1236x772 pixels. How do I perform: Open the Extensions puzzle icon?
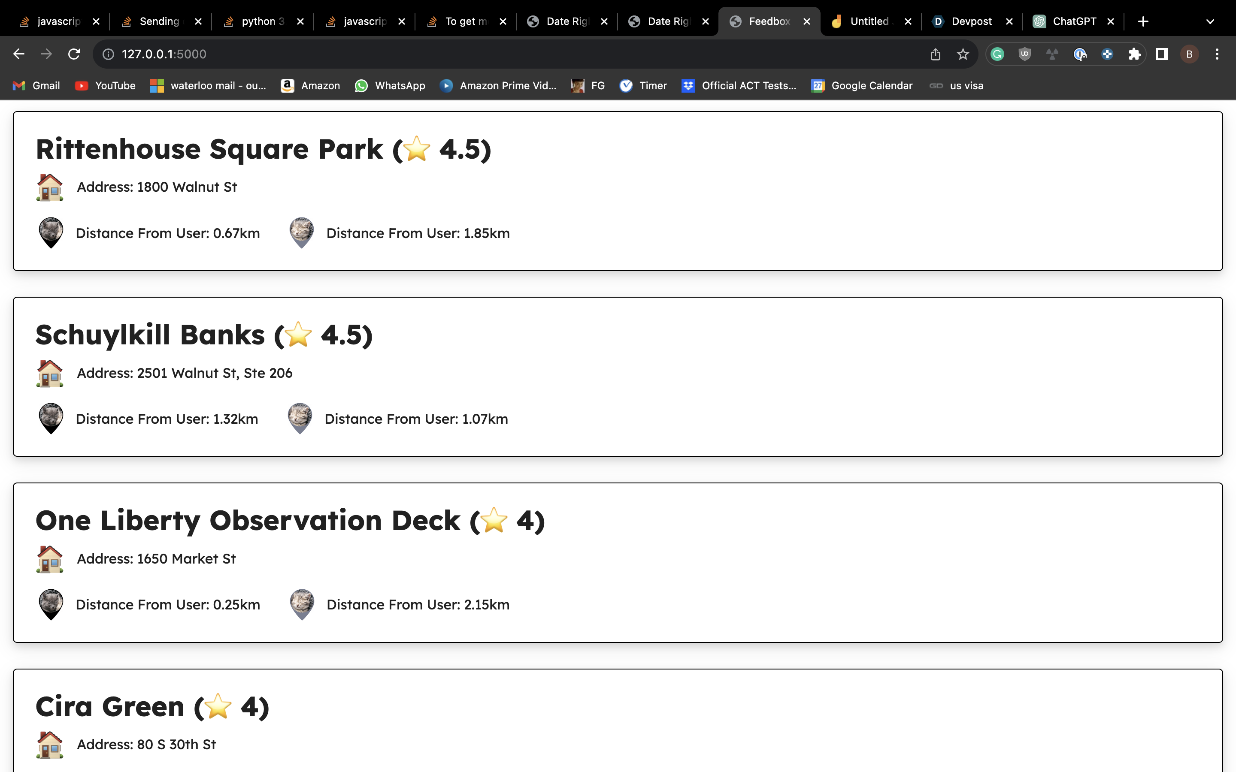[1134, 54]
